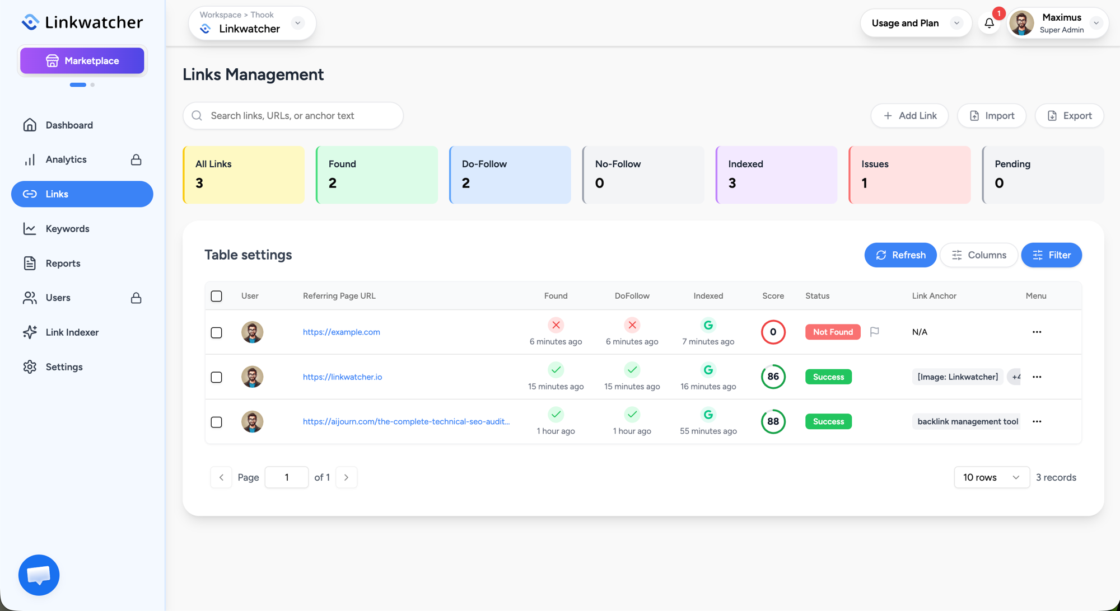Click the green check DoFollow icon for aijourn.com

click(x=632, y=415)
